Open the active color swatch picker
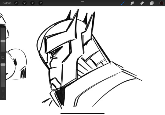Screen dimensions: 165x115 click(x=162, y=3)
